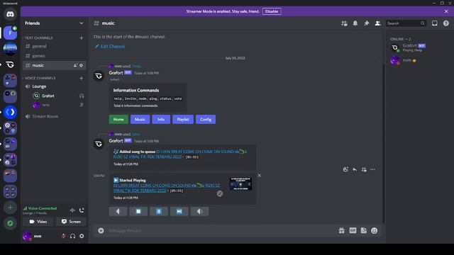This screenshot has width=454, height=255.
Task: Open the Add a Server plus icon
Action: [x=10, y=208]
